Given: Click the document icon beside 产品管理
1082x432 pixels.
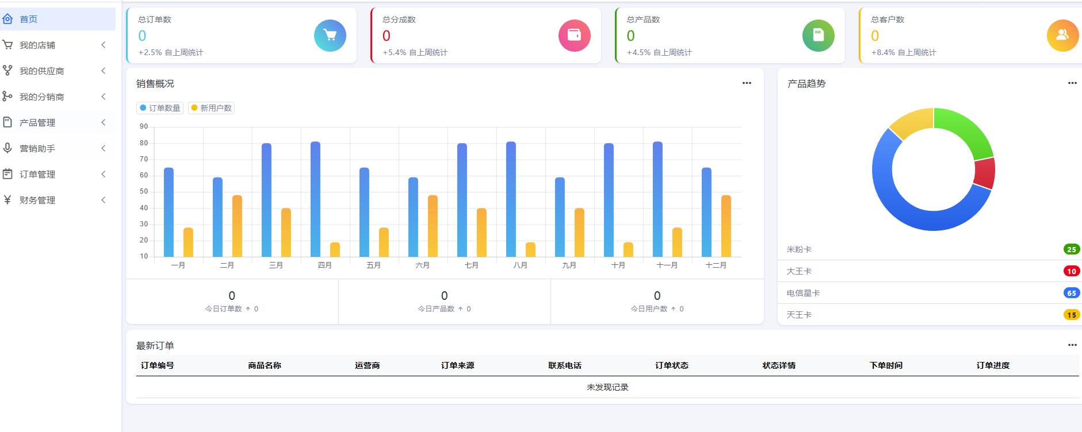Looking at the screenshot, I should click(x=7, y=122).
